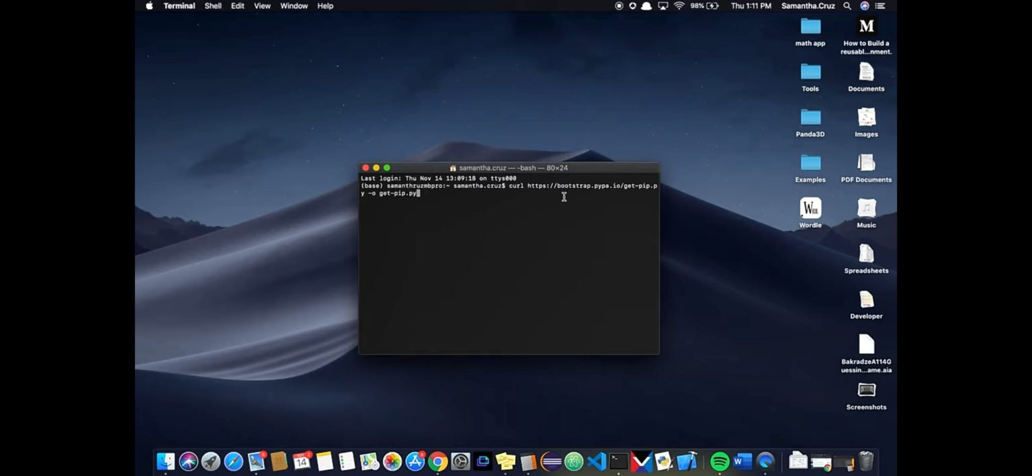Open Safari from the Dock
The height and width of the screenshot is (476, 1032).
(x=234, y=462)
